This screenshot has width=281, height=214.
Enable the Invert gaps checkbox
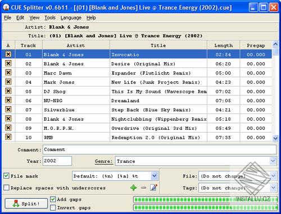coord(53,207)
